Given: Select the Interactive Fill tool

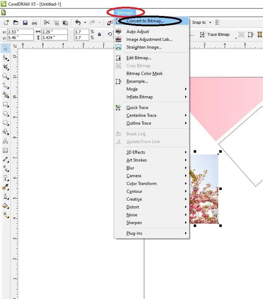Looking at the screenshot, I should click(x=5, y=215).
